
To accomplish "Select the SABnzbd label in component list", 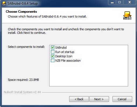I will pos(61,48).
